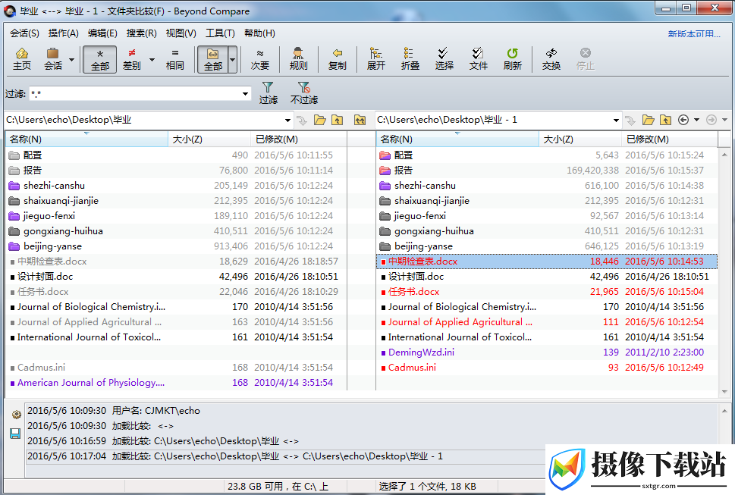Open the 操作(A) menu
The height and width of the screenshot is (495, 735).
tap(63, 33)
